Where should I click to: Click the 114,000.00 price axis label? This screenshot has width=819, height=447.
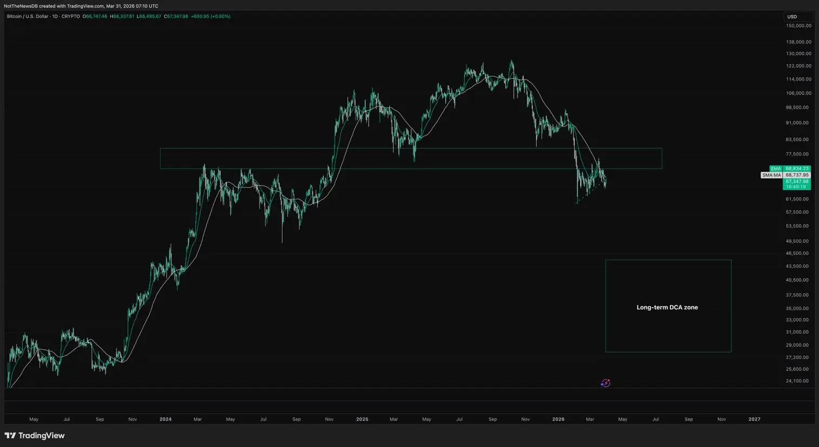pyautogui.click(x=798, y=79)
